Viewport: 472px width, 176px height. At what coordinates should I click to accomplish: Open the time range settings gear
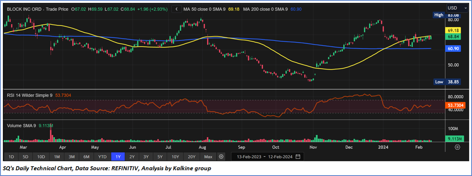(221, 156)
